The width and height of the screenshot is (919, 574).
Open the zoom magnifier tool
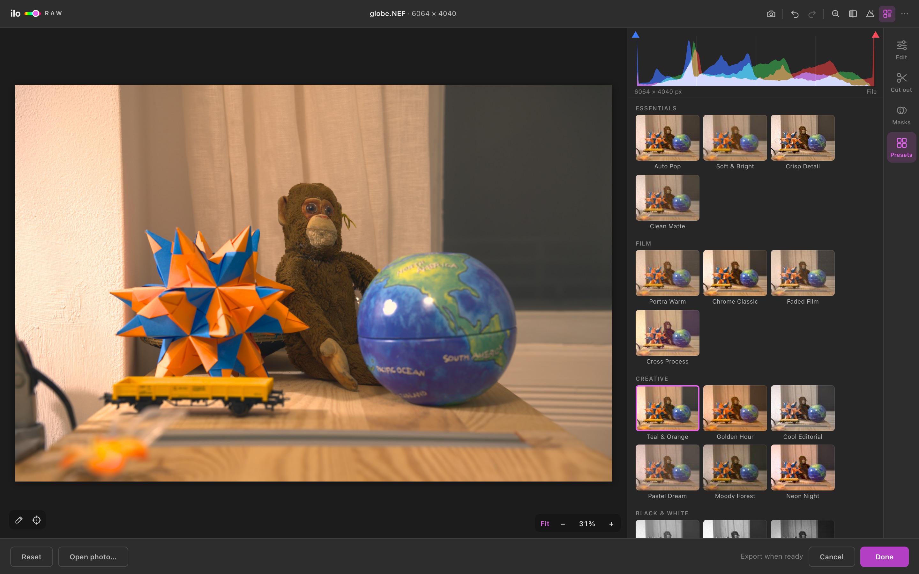(x=835, y=14)
